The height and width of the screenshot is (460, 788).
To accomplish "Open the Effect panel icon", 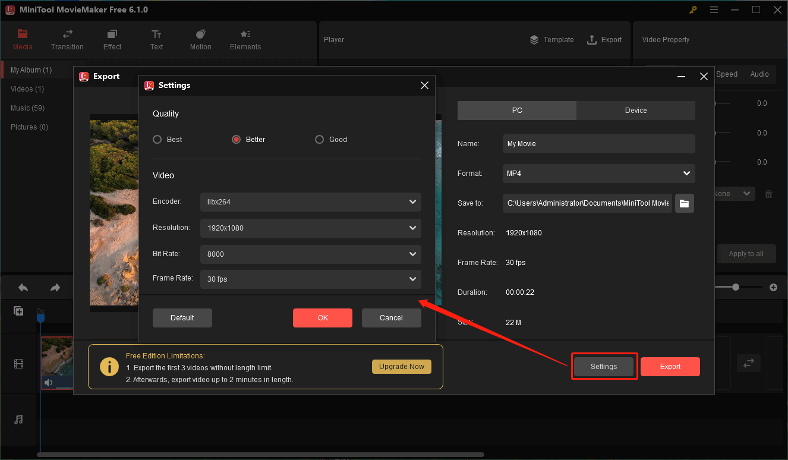I will tap(112, 34).
